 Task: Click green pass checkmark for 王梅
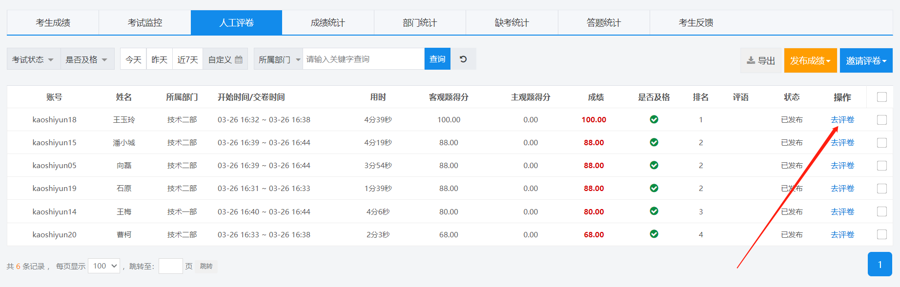pos(654,211)
